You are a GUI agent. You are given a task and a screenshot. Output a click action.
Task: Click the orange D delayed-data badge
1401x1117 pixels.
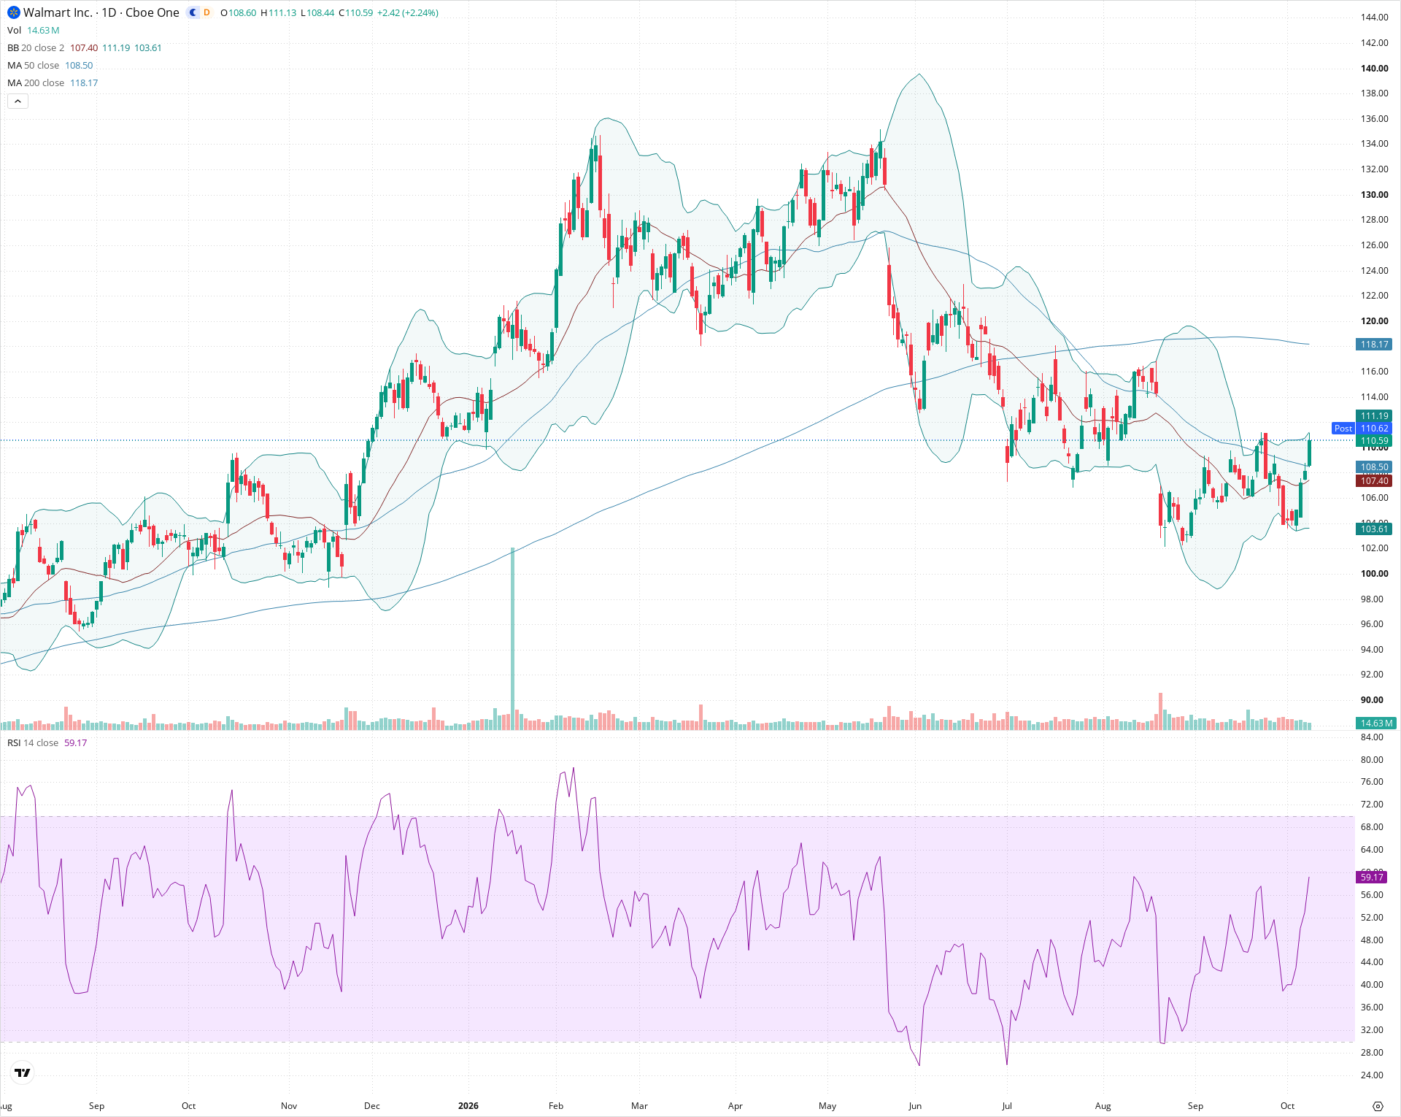pos(207,12)
